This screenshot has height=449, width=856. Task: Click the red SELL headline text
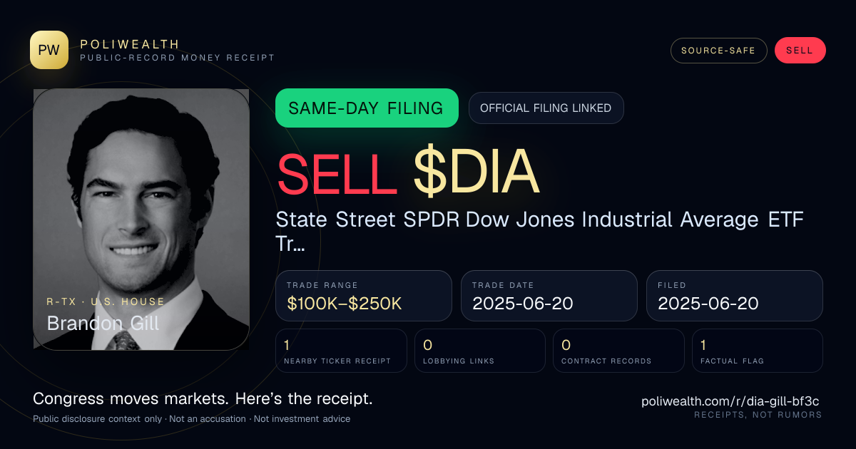336,173
